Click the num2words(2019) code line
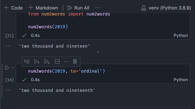Screen dimensions: 195x109 [48, 27]
